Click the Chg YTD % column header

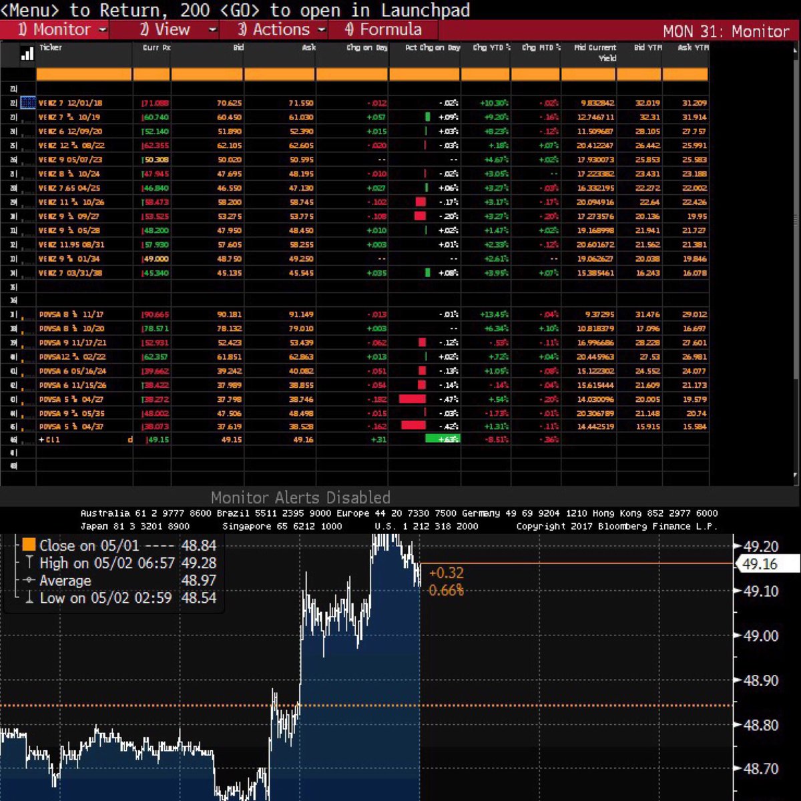(491, 48)
